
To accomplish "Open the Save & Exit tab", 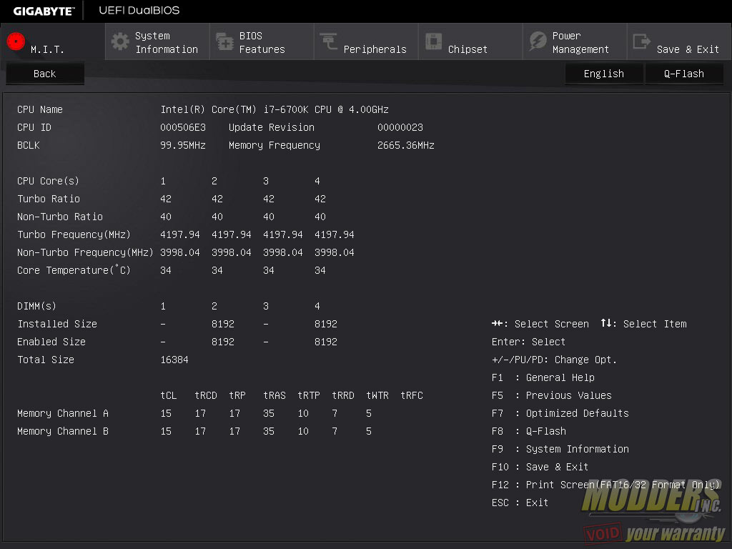I will tap(679, 41).
